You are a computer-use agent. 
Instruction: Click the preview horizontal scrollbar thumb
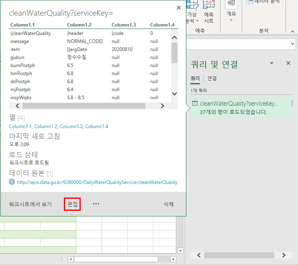pos(84,106)
